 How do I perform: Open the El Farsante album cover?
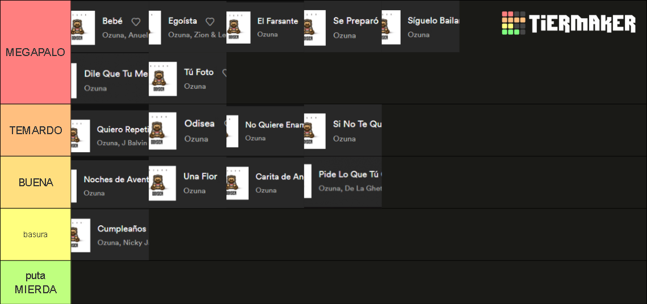[x=238, y=28]
